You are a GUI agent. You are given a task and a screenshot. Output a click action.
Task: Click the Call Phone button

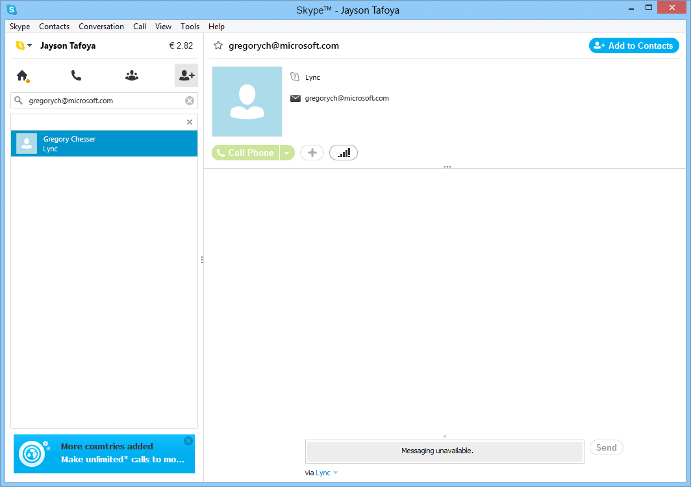coord(245,153)
